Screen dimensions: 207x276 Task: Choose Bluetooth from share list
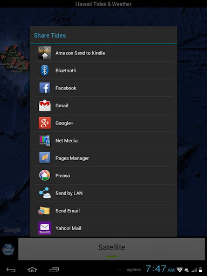coord(66,71)
